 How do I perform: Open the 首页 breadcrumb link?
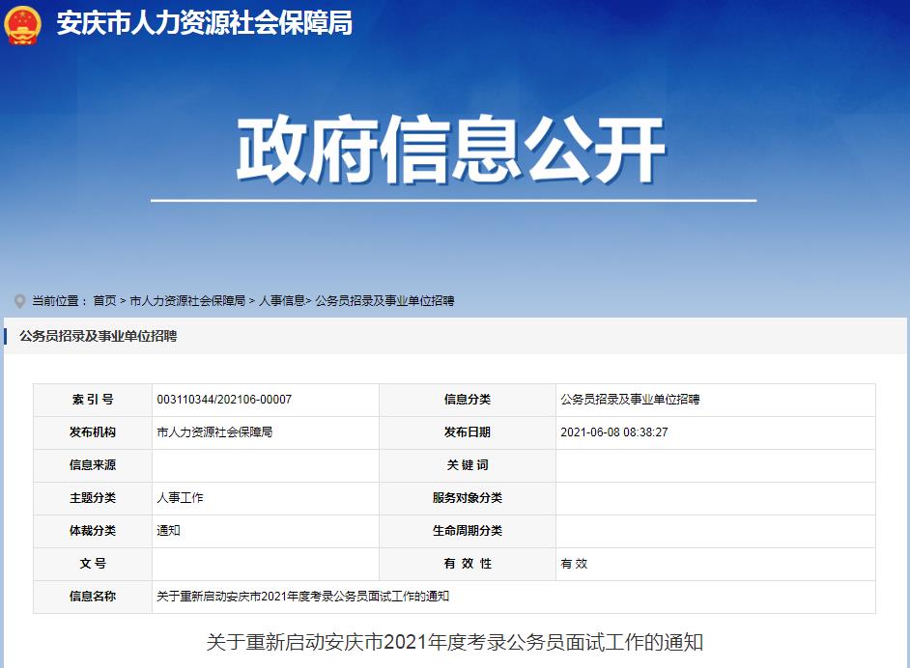[x=104, y=301]
